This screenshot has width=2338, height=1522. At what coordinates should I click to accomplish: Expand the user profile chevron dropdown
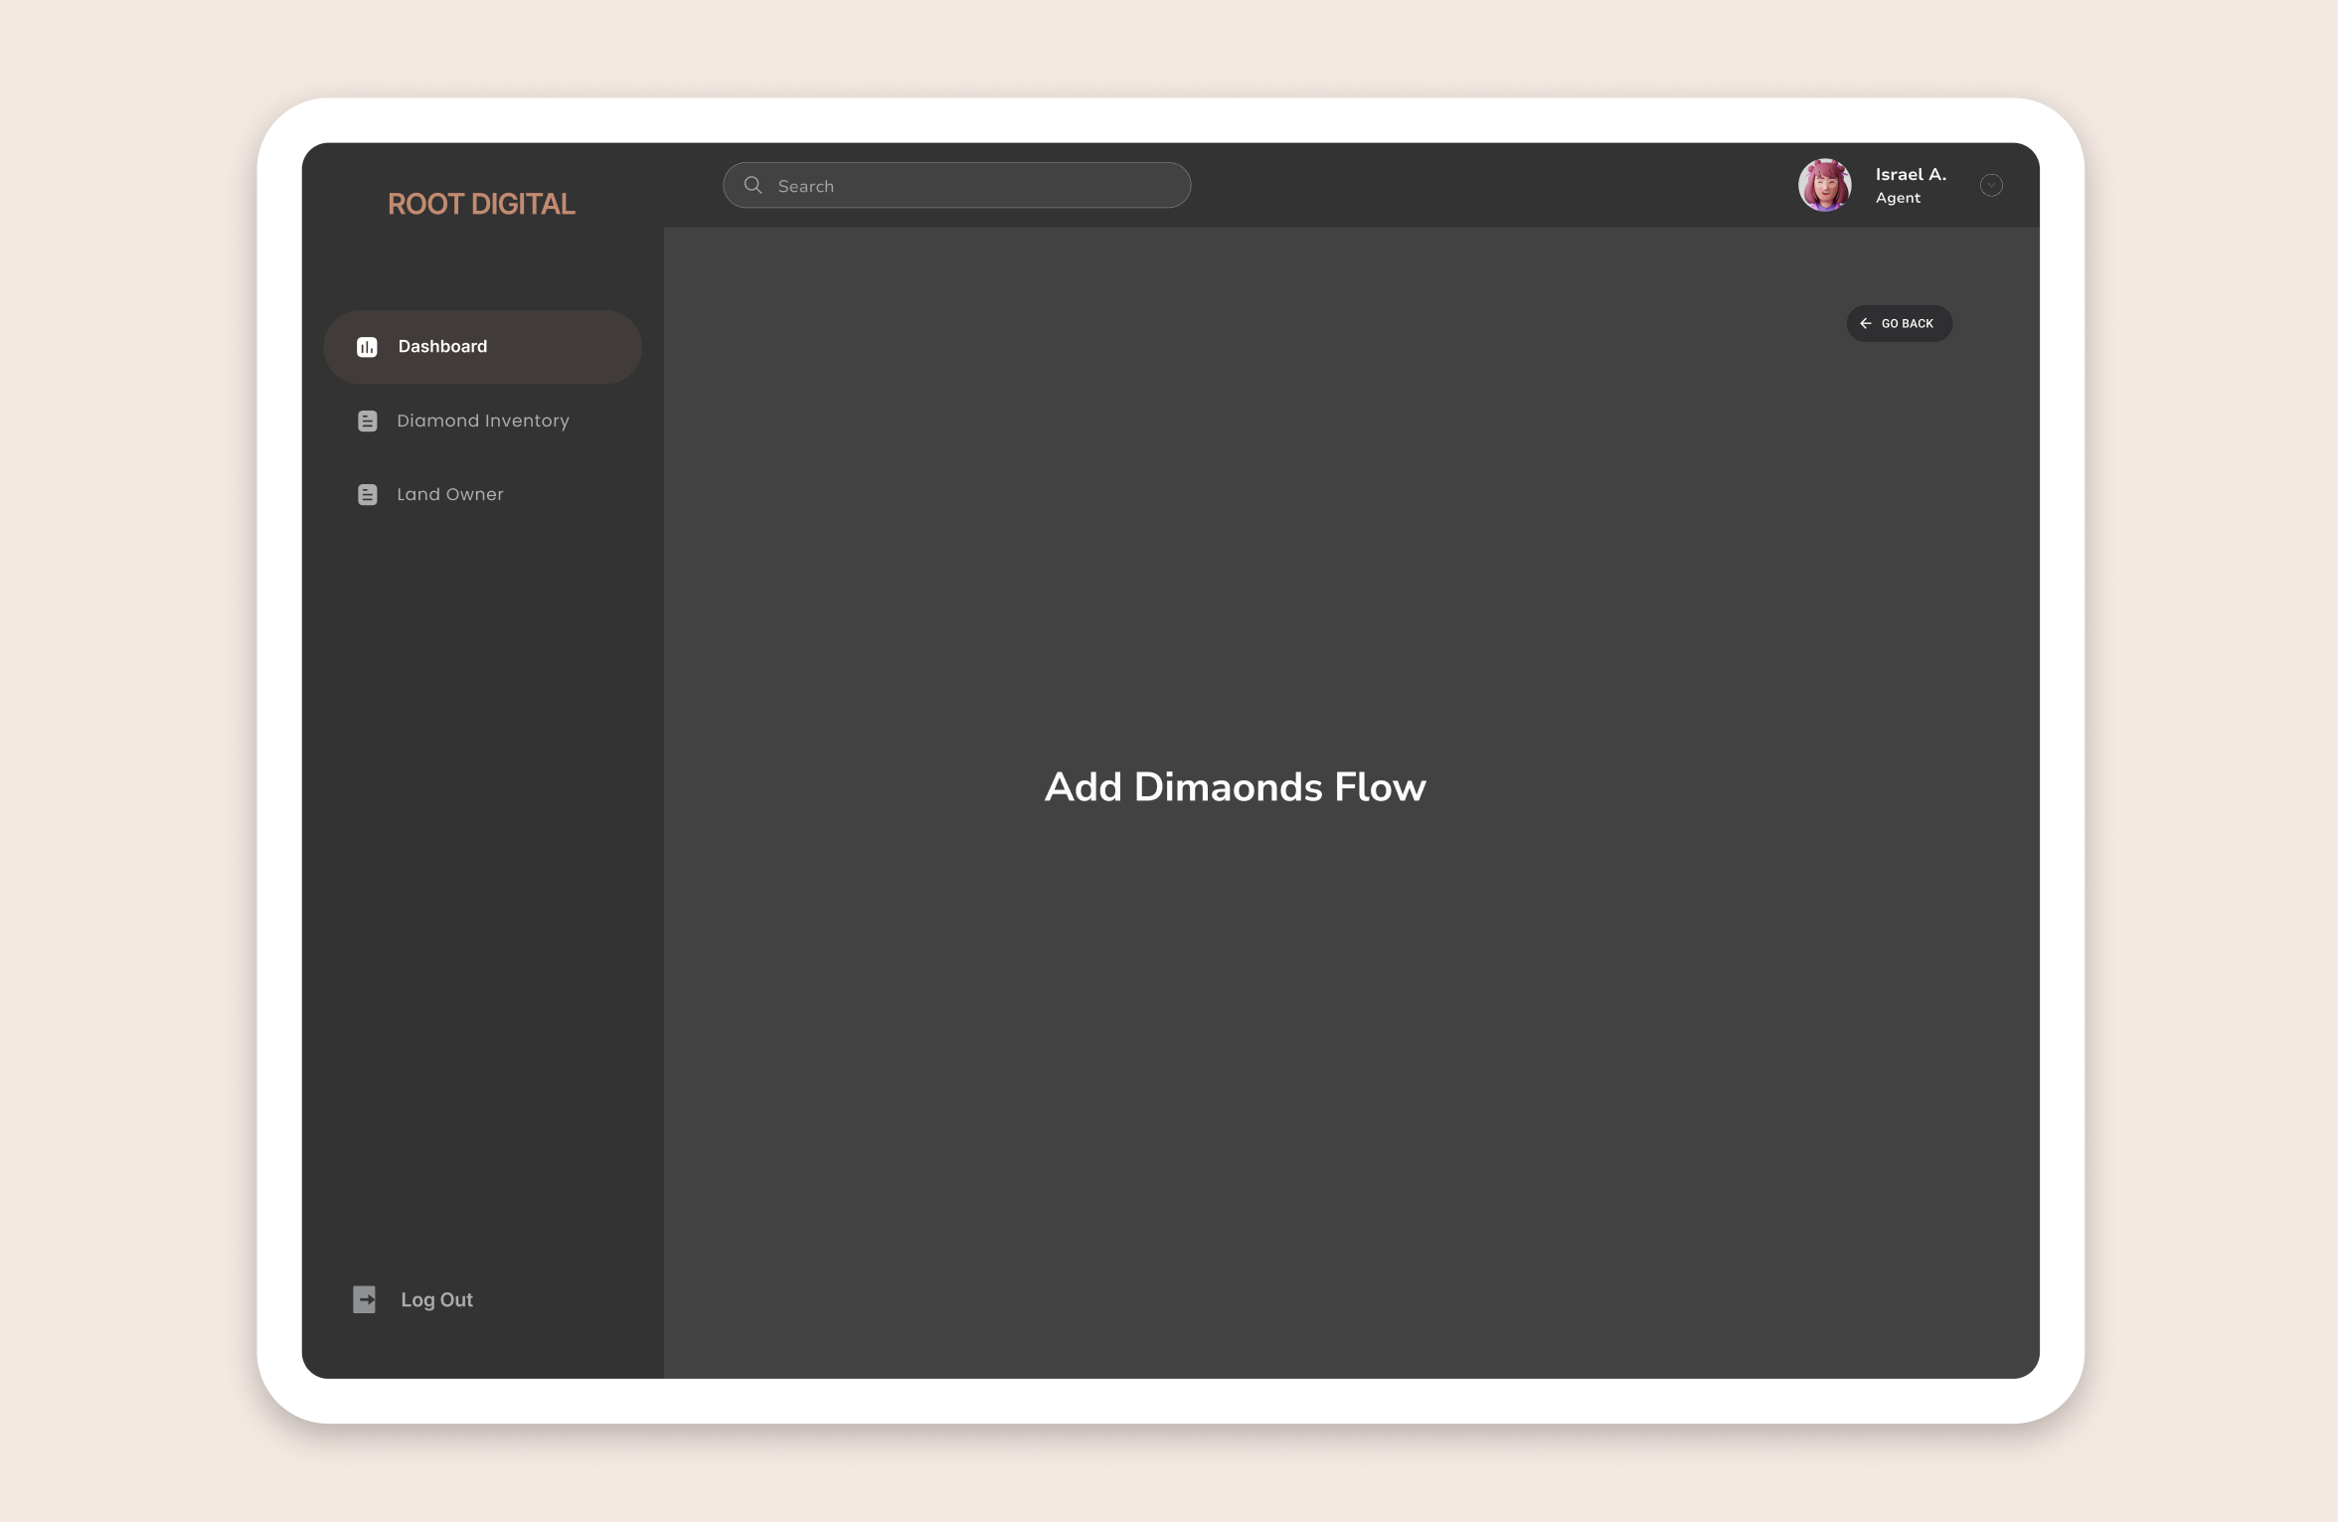(1991, 186)
